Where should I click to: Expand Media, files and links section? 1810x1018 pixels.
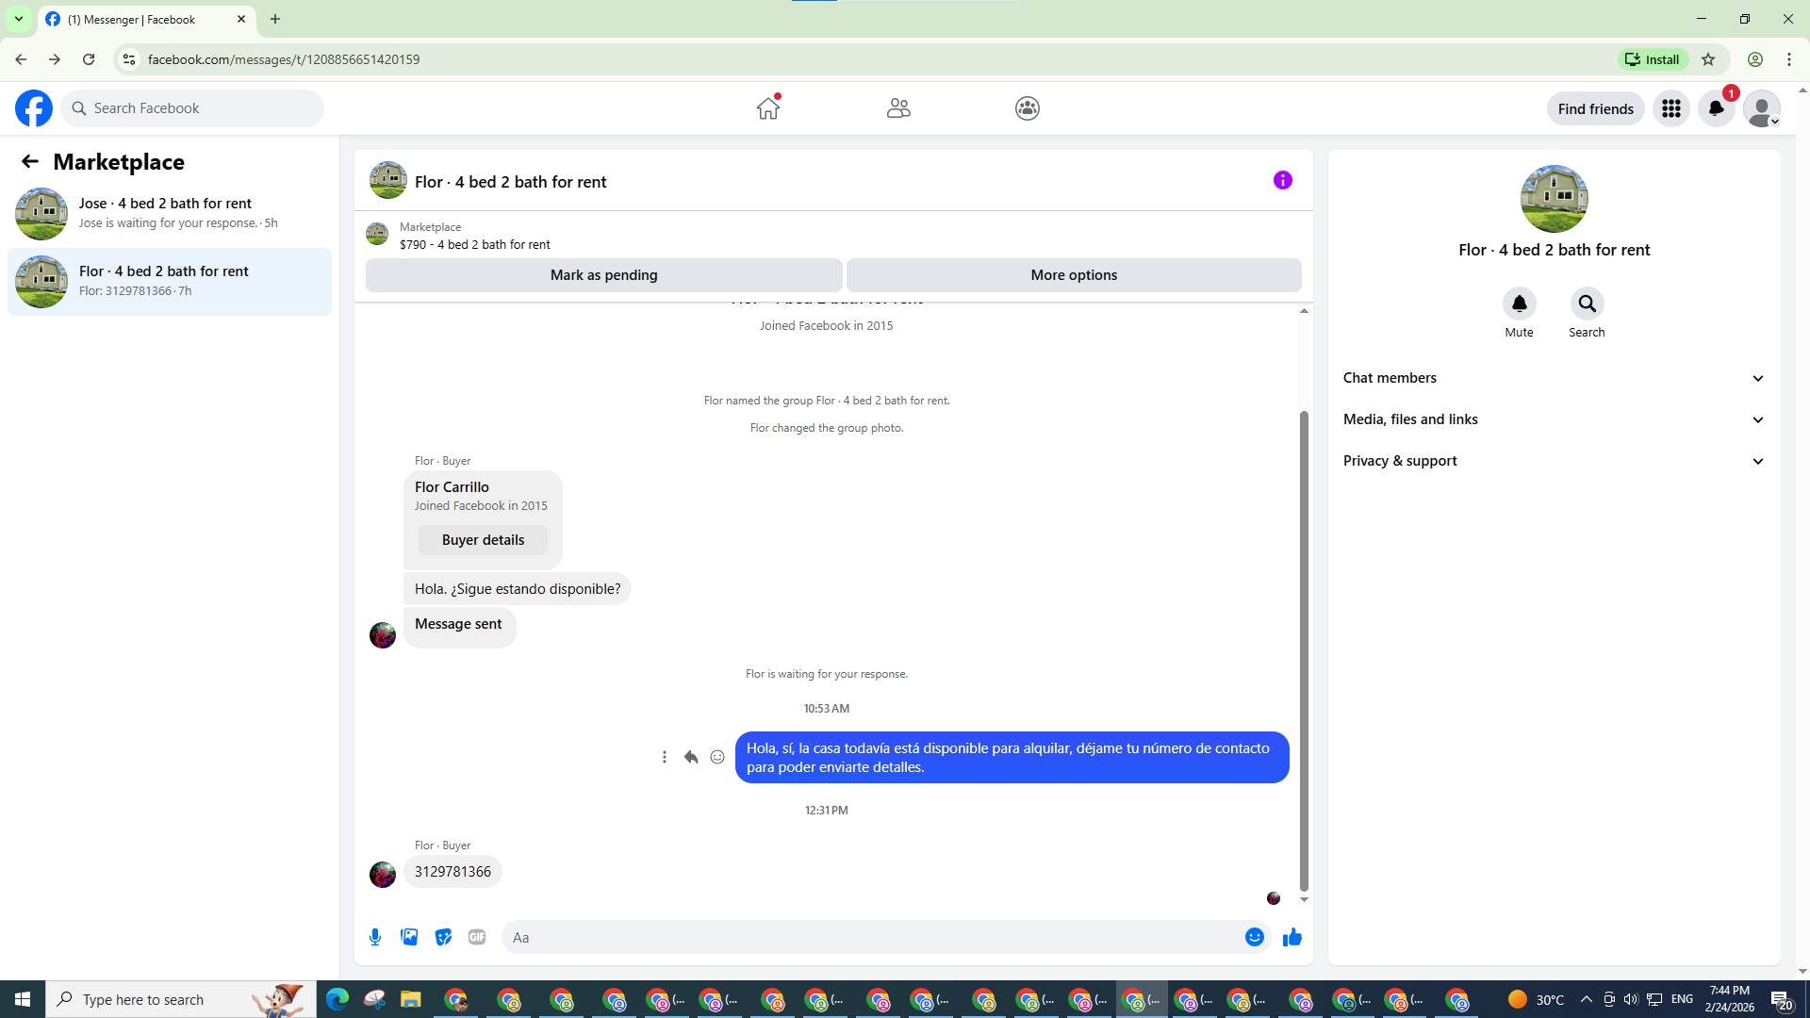[1554, 419]
